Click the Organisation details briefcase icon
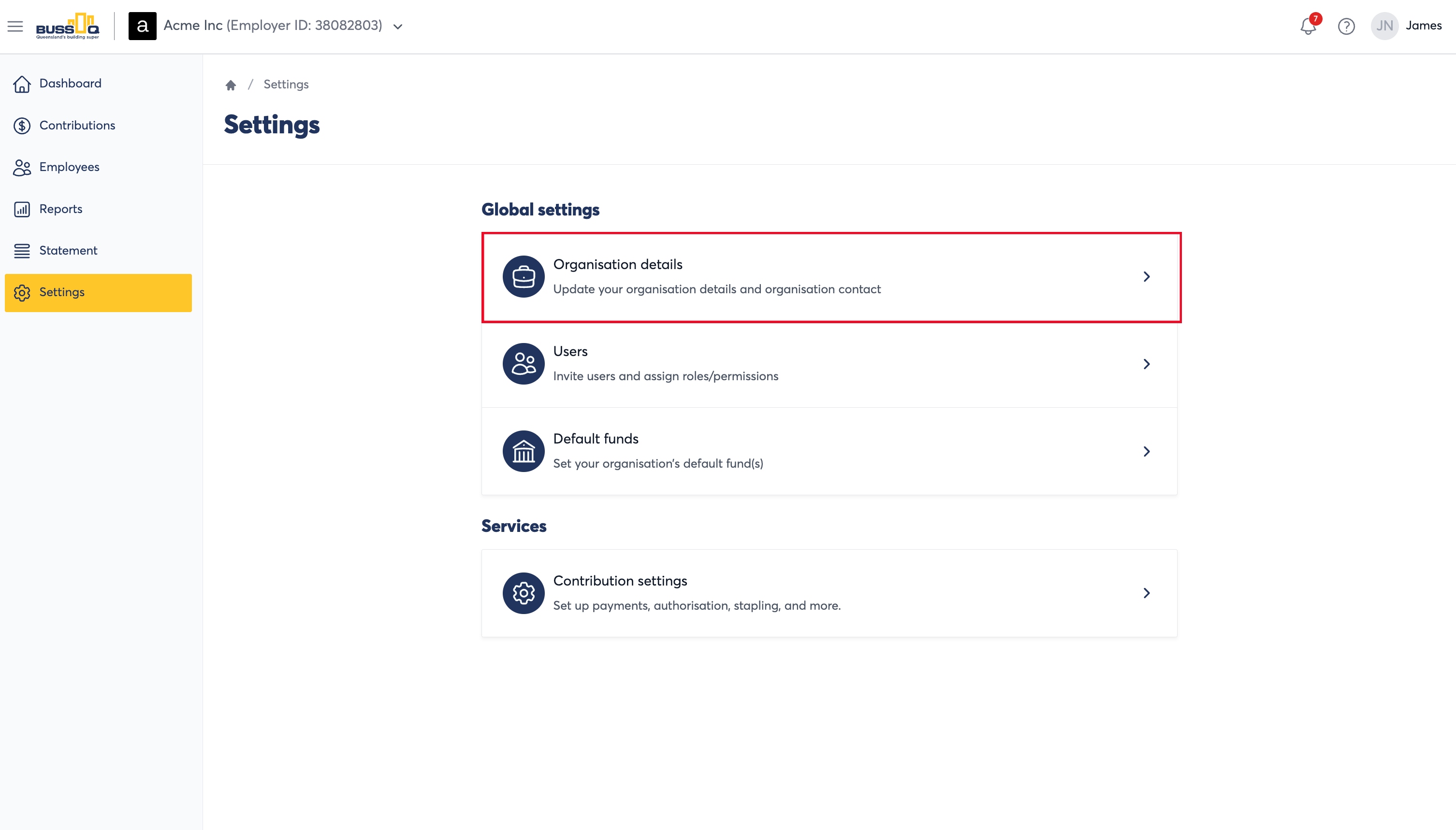 tap(524, 276)
